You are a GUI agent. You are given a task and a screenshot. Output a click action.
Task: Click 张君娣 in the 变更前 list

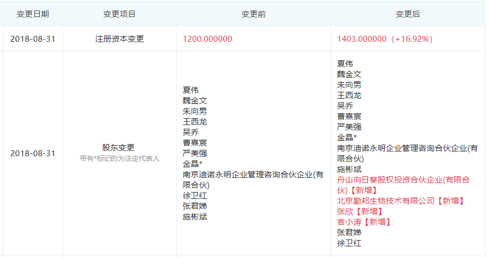(x=195, y=206)
